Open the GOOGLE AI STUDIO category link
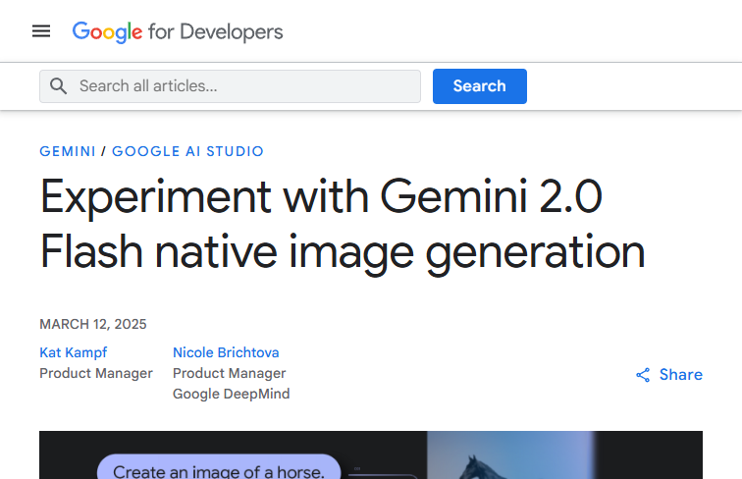Image resolution: width=742 pixels, height=479 pixels. [x=187, y=151]
